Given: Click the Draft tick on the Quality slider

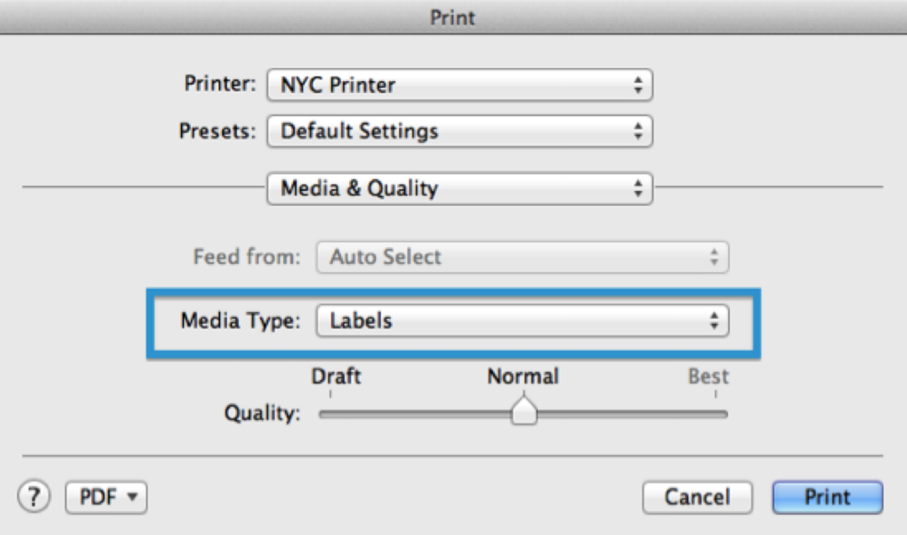Looking at the screenshot, I should point(330,394).
